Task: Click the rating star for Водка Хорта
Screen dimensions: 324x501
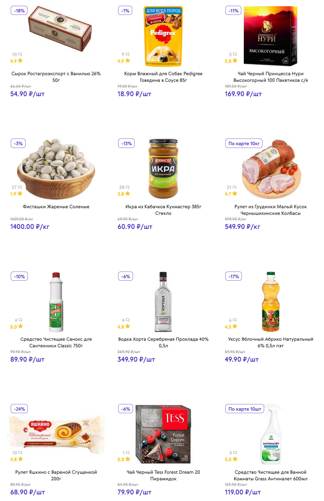Action: click(x=128, y=326)
